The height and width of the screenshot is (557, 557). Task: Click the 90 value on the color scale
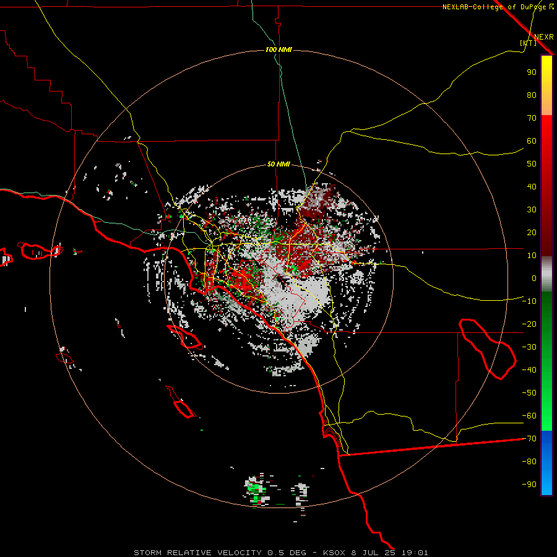tap(532, 72)
